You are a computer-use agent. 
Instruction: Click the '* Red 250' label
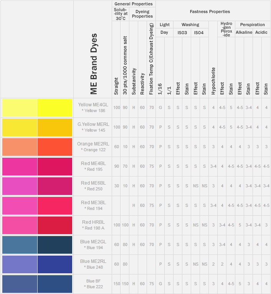click(93, 189)
